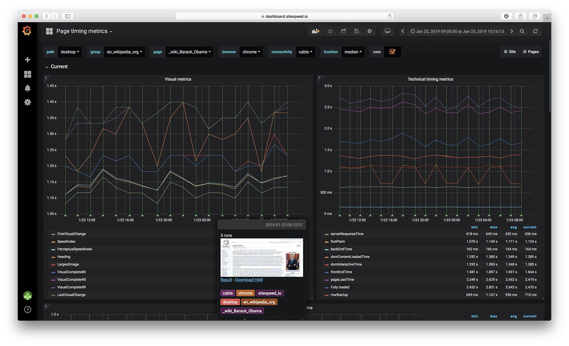Open the Pages links menu
The width and height of the screenshot is (569, 346).
coord(531,52)
